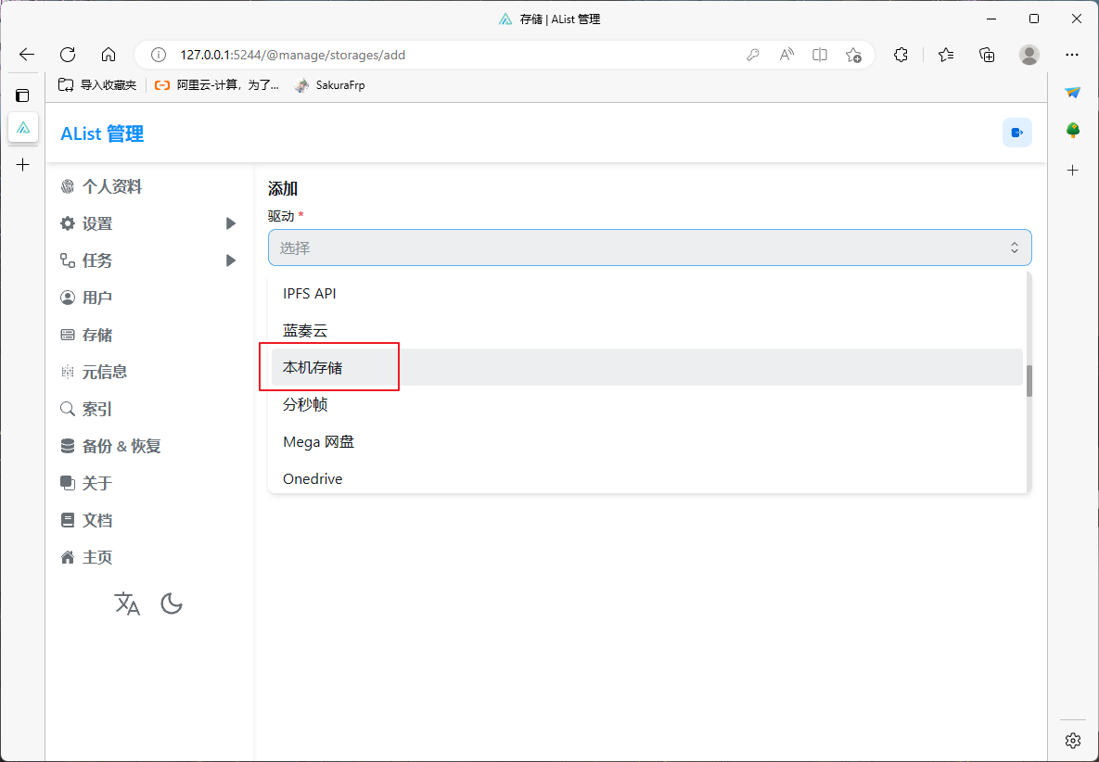Image resolution: width=1099 pixels, height=762 pixels.
Task: Open the 驱动 driver select dropdown
Action: pos(649,248)
